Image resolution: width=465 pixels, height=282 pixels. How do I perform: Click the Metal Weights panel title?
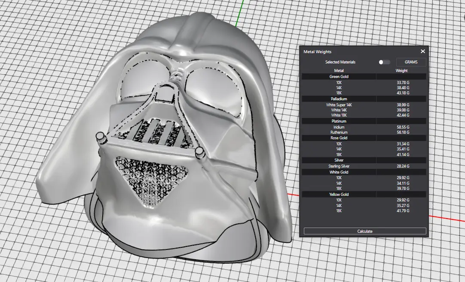point(317,52)
